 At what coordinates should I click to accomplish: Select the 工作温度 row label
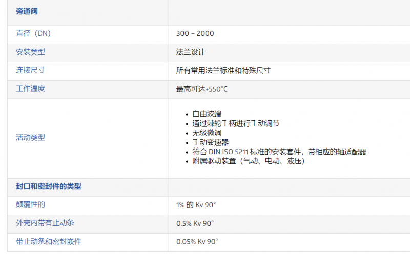coord(30,88)
